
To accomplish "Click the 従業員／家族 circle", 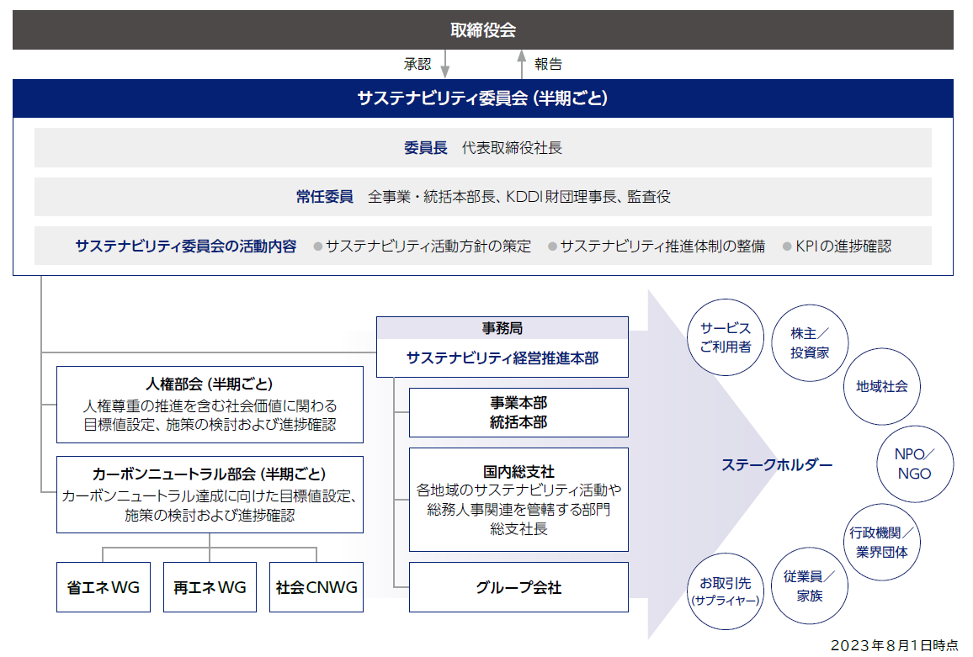I will click(810, 585).
